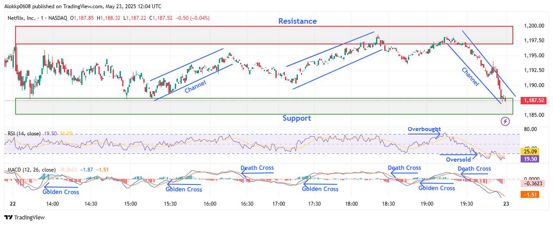Open the TradingView logo at bottom left
This screenshot has width=553, height=225.
[x=25, y=218]
